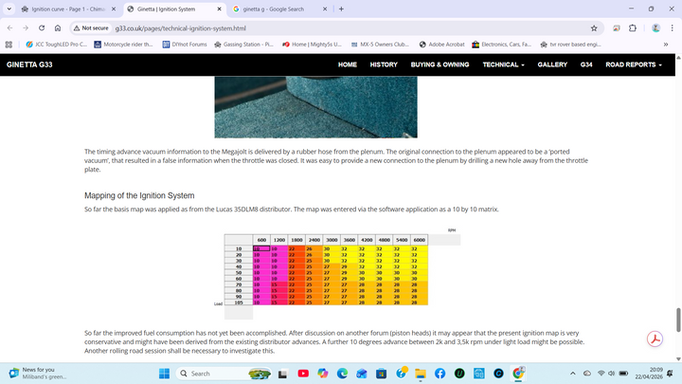The height and width of the screenshot is (384, 682).
Task: Open the Chrome three-dot menu
Action: point(673,27)
